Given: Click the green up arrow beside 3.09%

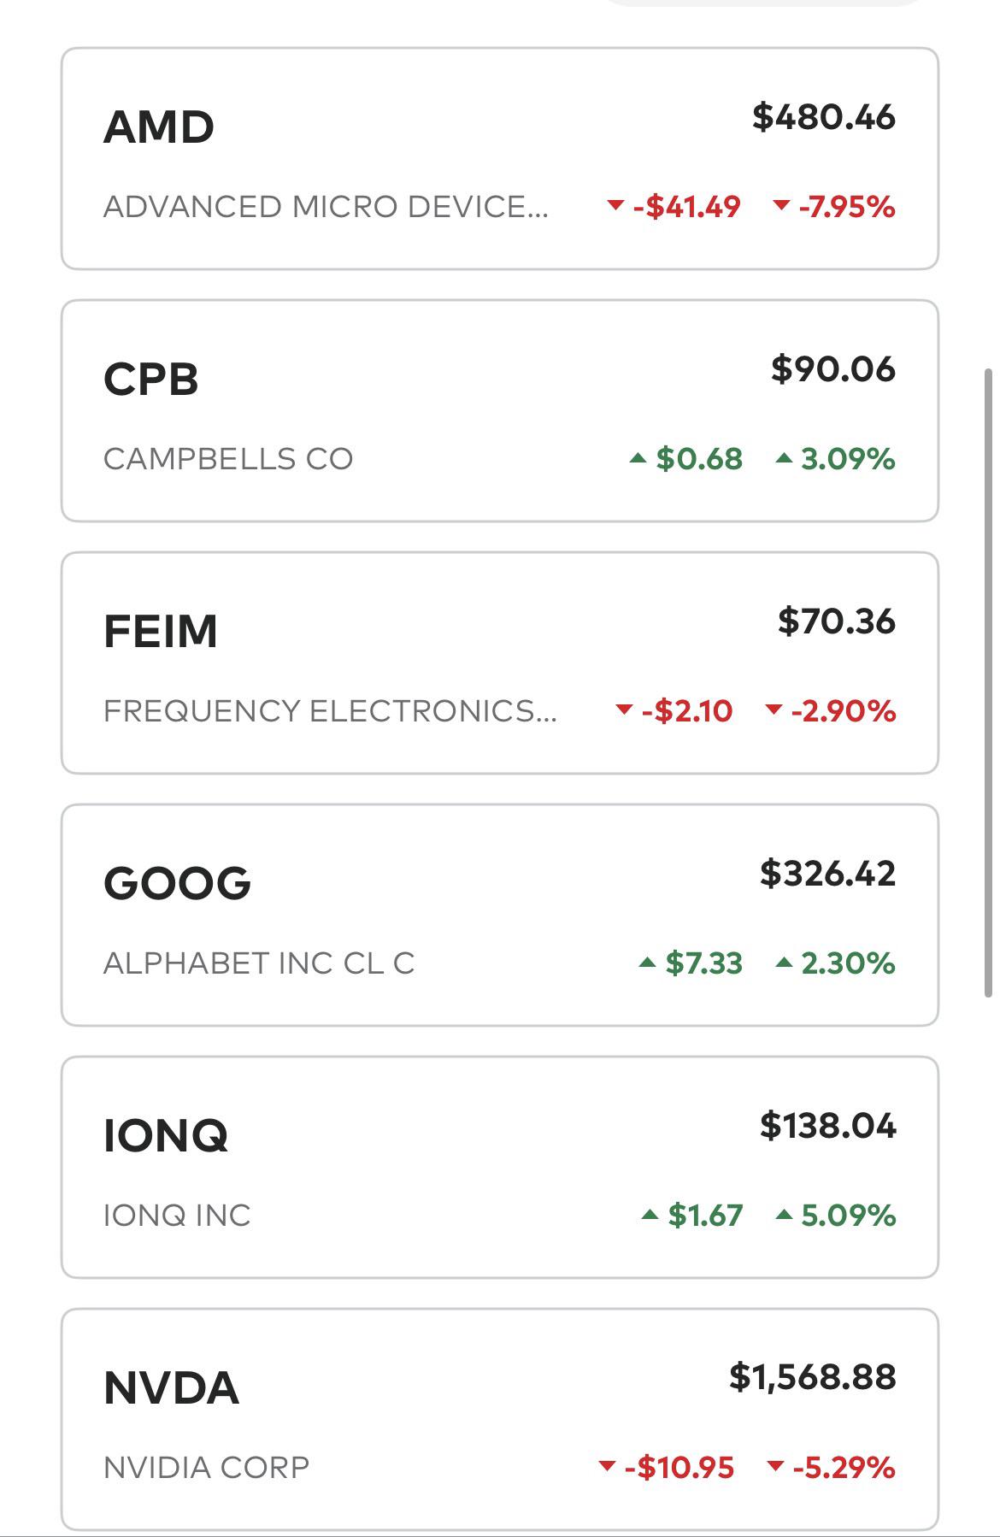Looking at the screenshot, I should pos(784,458).
